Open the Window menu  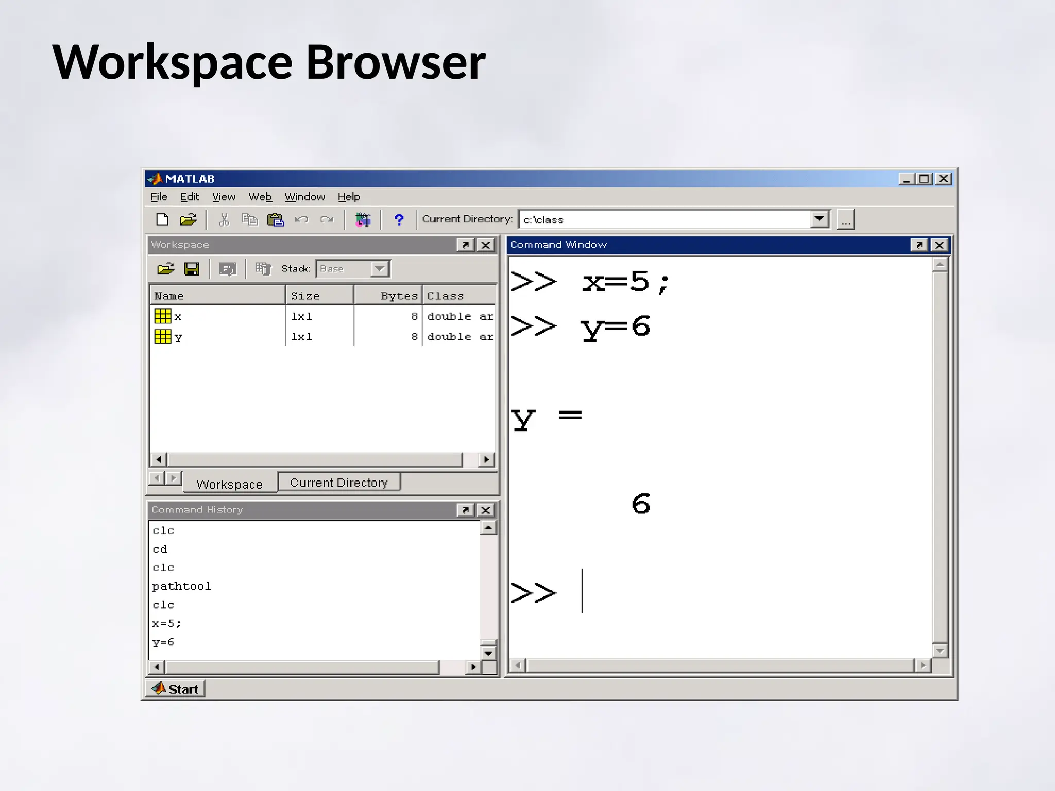pyautogui.click(x=305, y=197)
